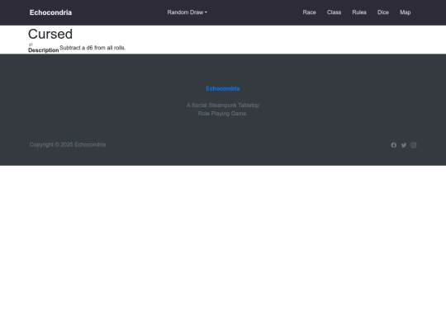Go to the Race page
Viewport: 446px width, 334px height.
click(309, 12)
